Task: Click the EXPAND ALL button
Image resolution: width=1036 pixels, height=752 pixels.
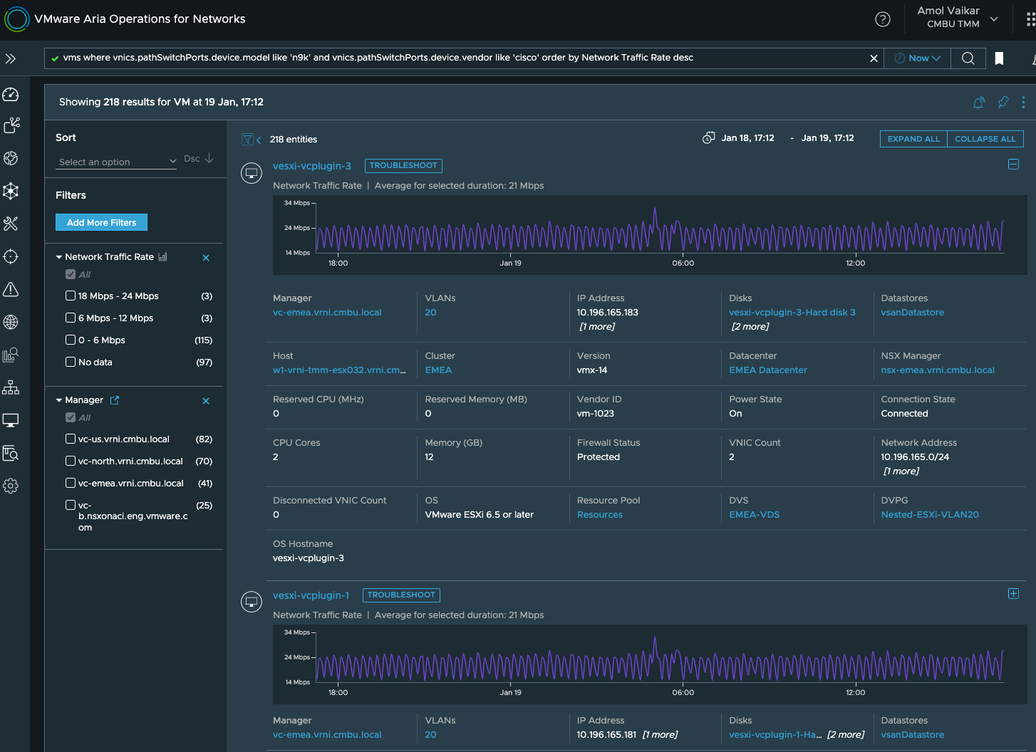Action: point(913,139)
